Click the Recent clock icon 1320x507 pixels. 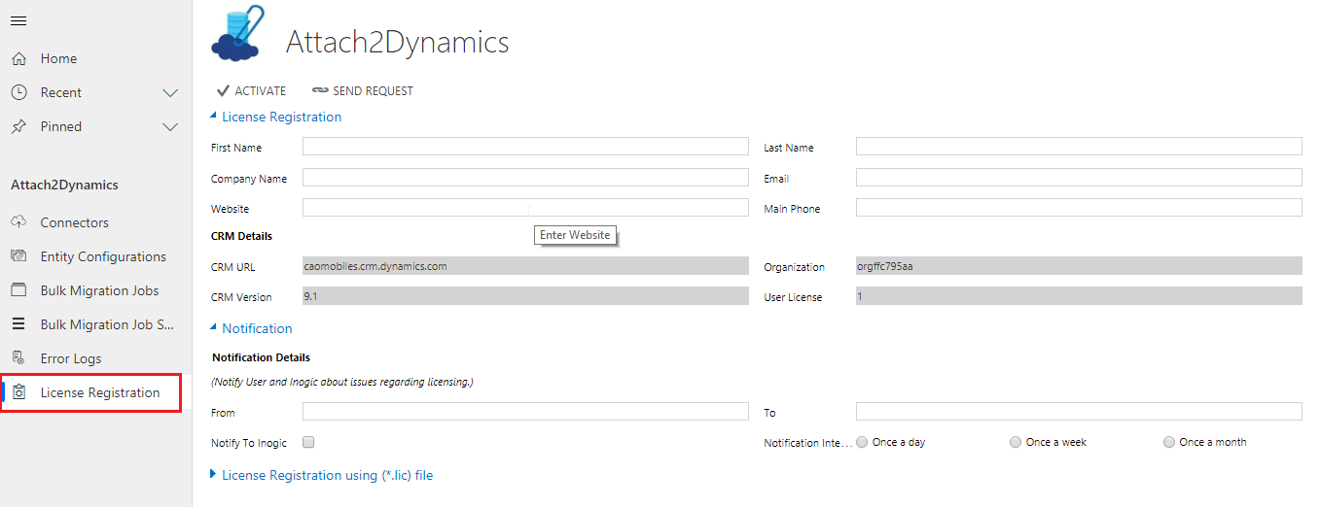18,93
